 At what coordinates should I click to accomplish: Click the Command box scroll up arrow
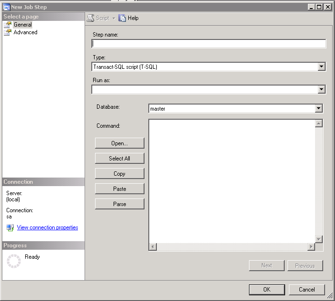319,123
